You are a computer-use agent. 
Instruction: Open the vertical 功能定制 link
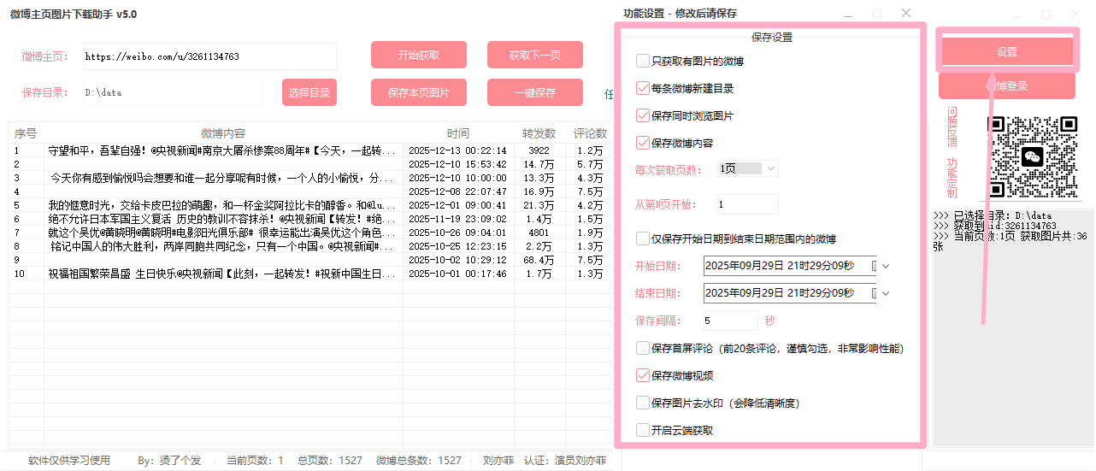click(952, 178)
